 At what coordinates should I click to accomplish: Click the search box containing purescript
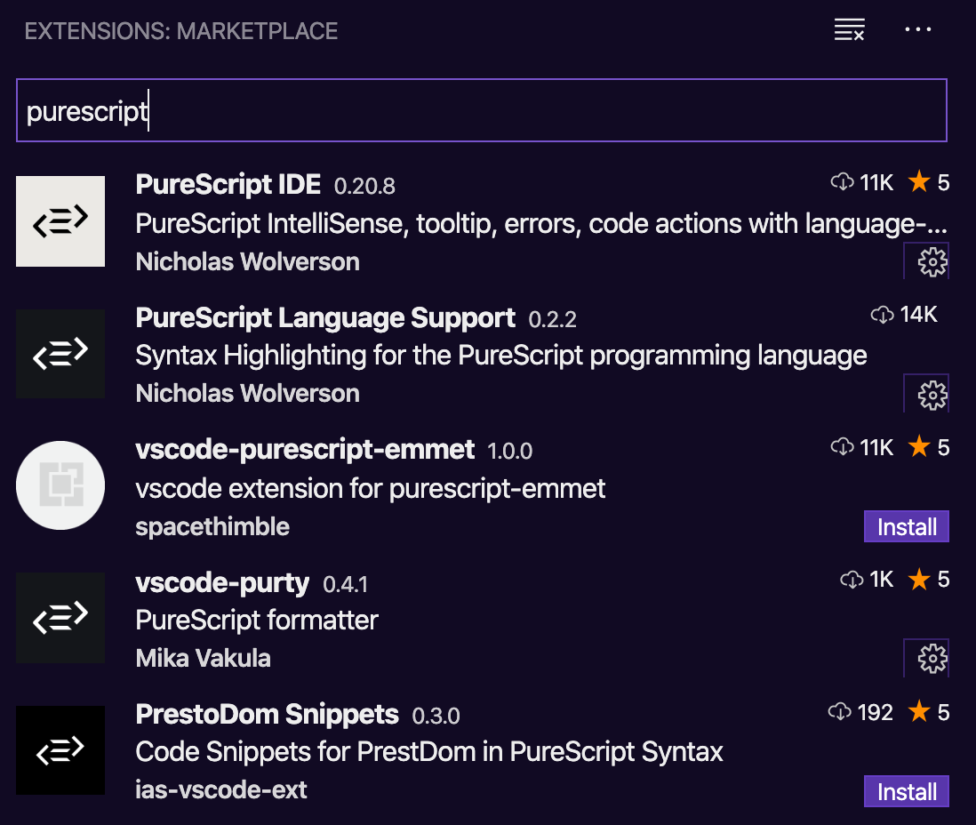[480, 110]
